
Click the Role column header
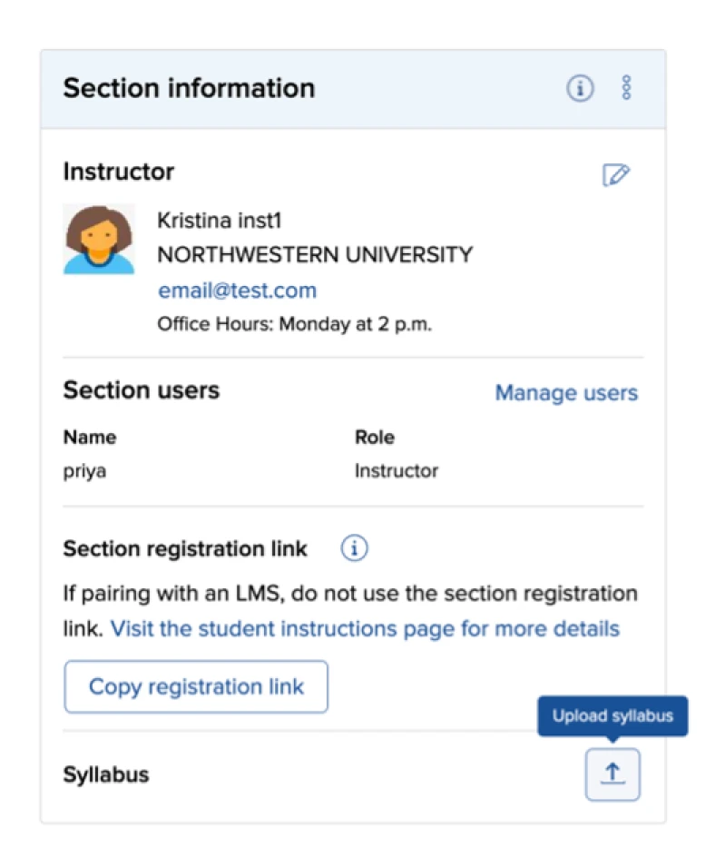375,437
